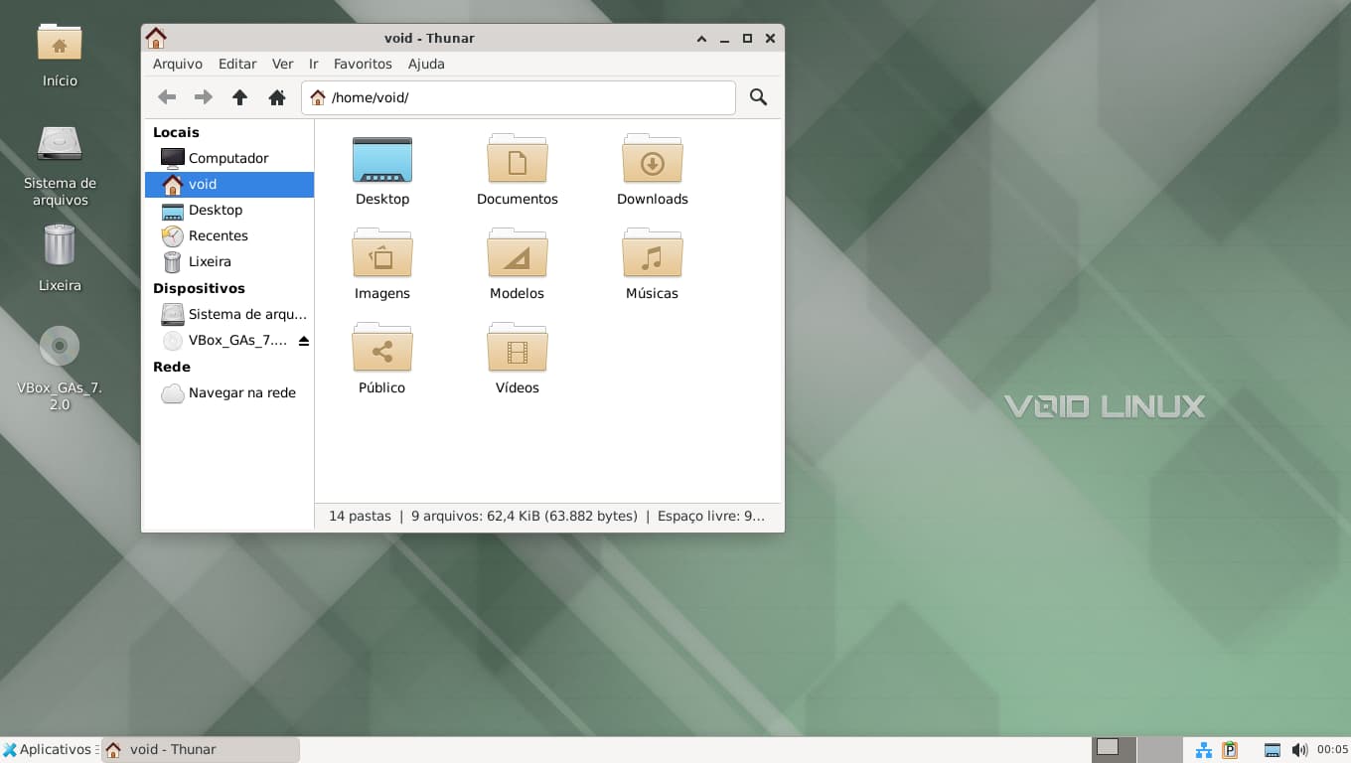Image resolution: width=1351 pixels, height=763 pixels.
Task: Open the Favoritos menu
Action: click(363, 64)
